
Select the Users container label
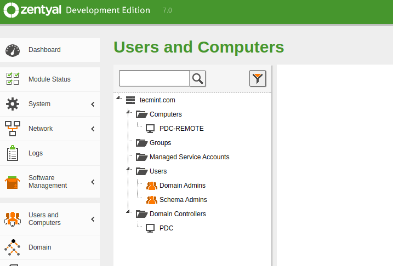pos(158,171)
